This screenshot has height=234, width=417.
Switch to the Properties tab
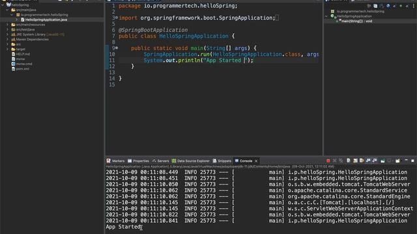(138, 161)
